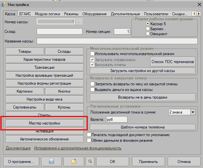Open Мастер настройки
Viewport: 203px width, 168px height.
click(x=45, y=123)
